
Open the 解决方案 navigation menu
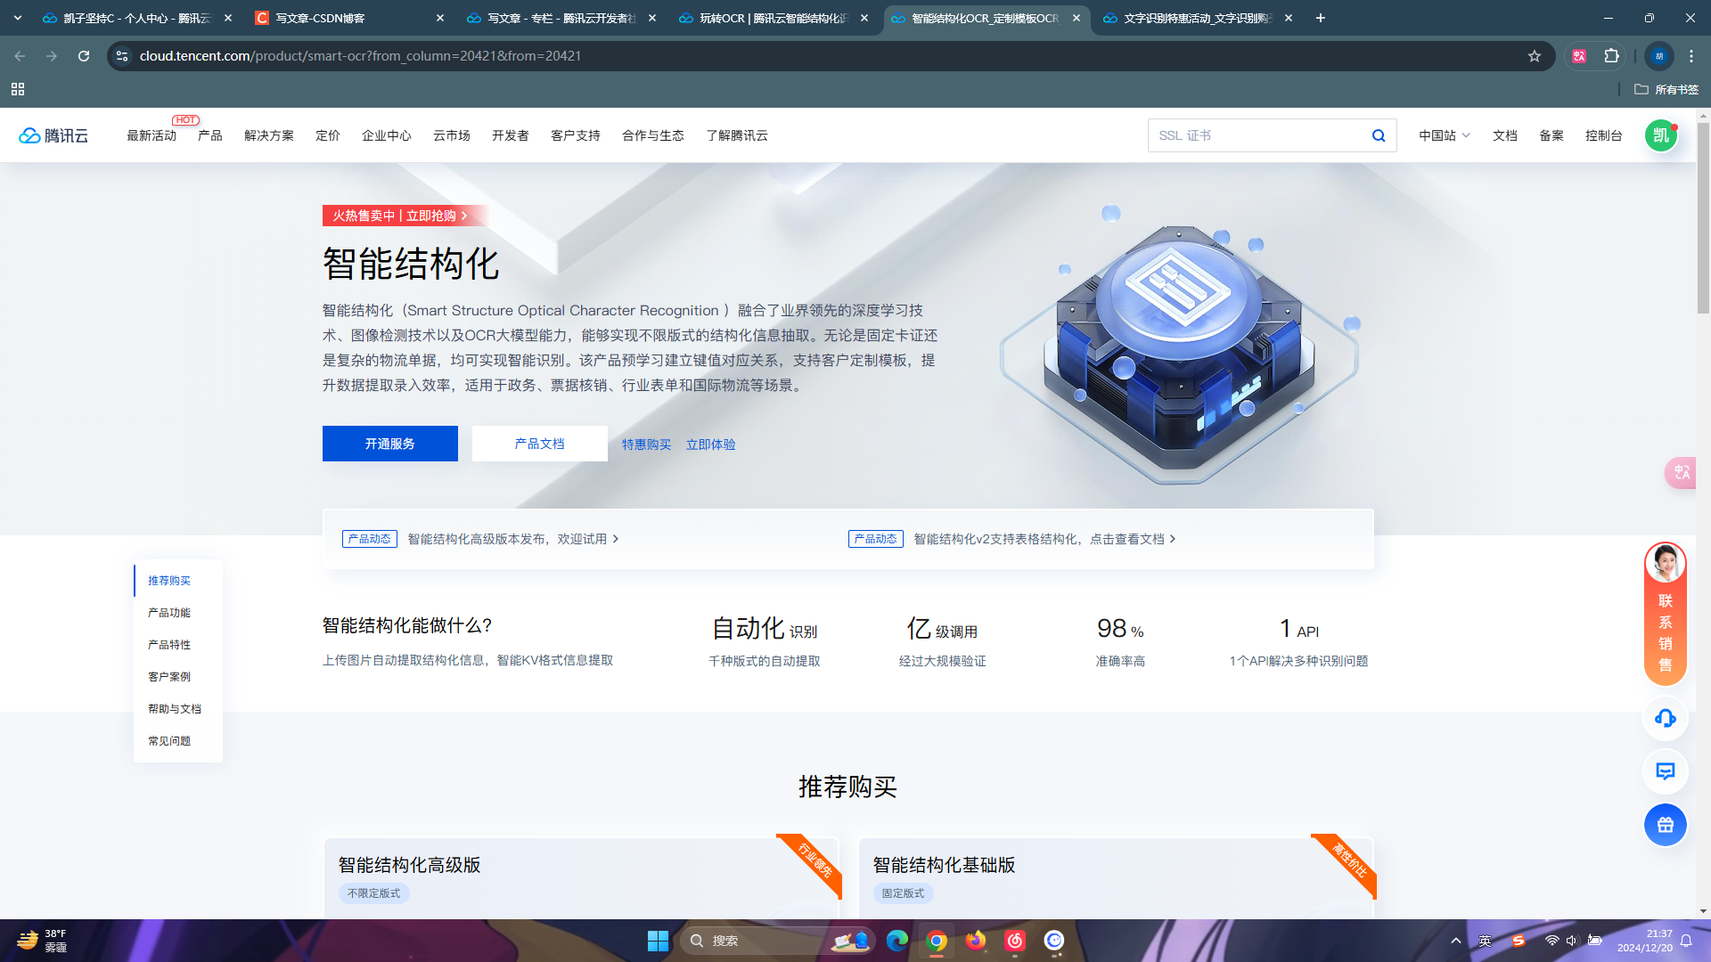point(269,135)
